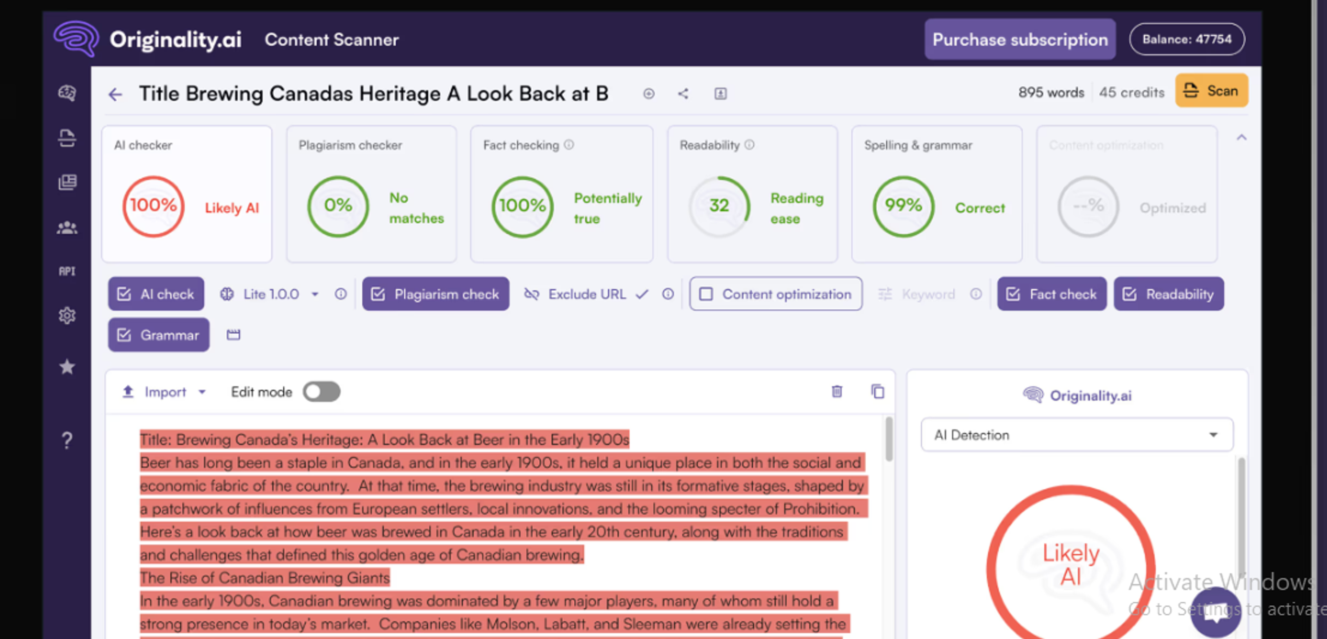Click the share icon beside the document title
The height and width of the screenshot is (639, 1327).
[x=683, y=94]
